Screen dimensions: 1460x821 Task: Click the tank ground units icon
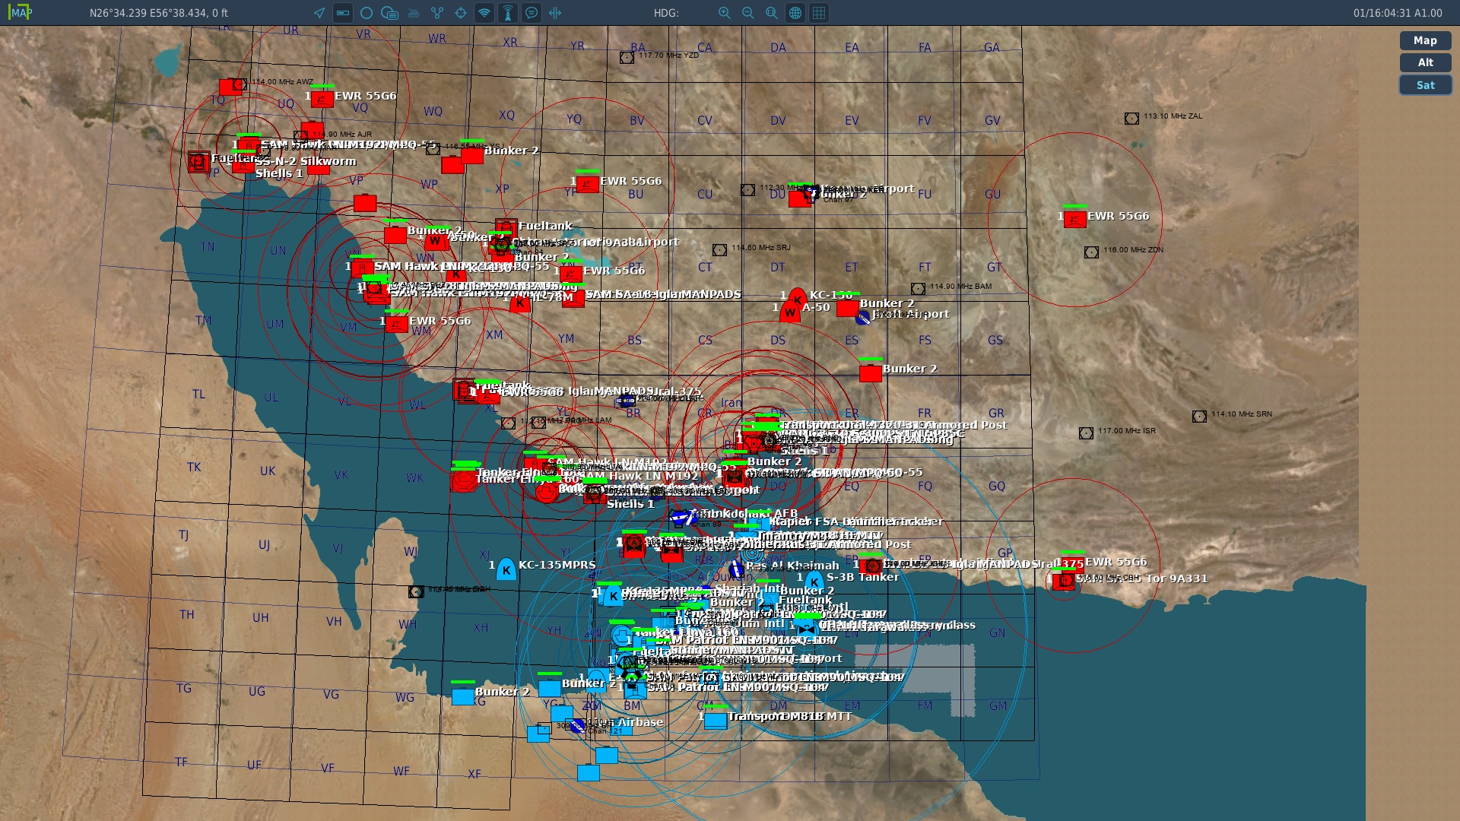[414, 13]
